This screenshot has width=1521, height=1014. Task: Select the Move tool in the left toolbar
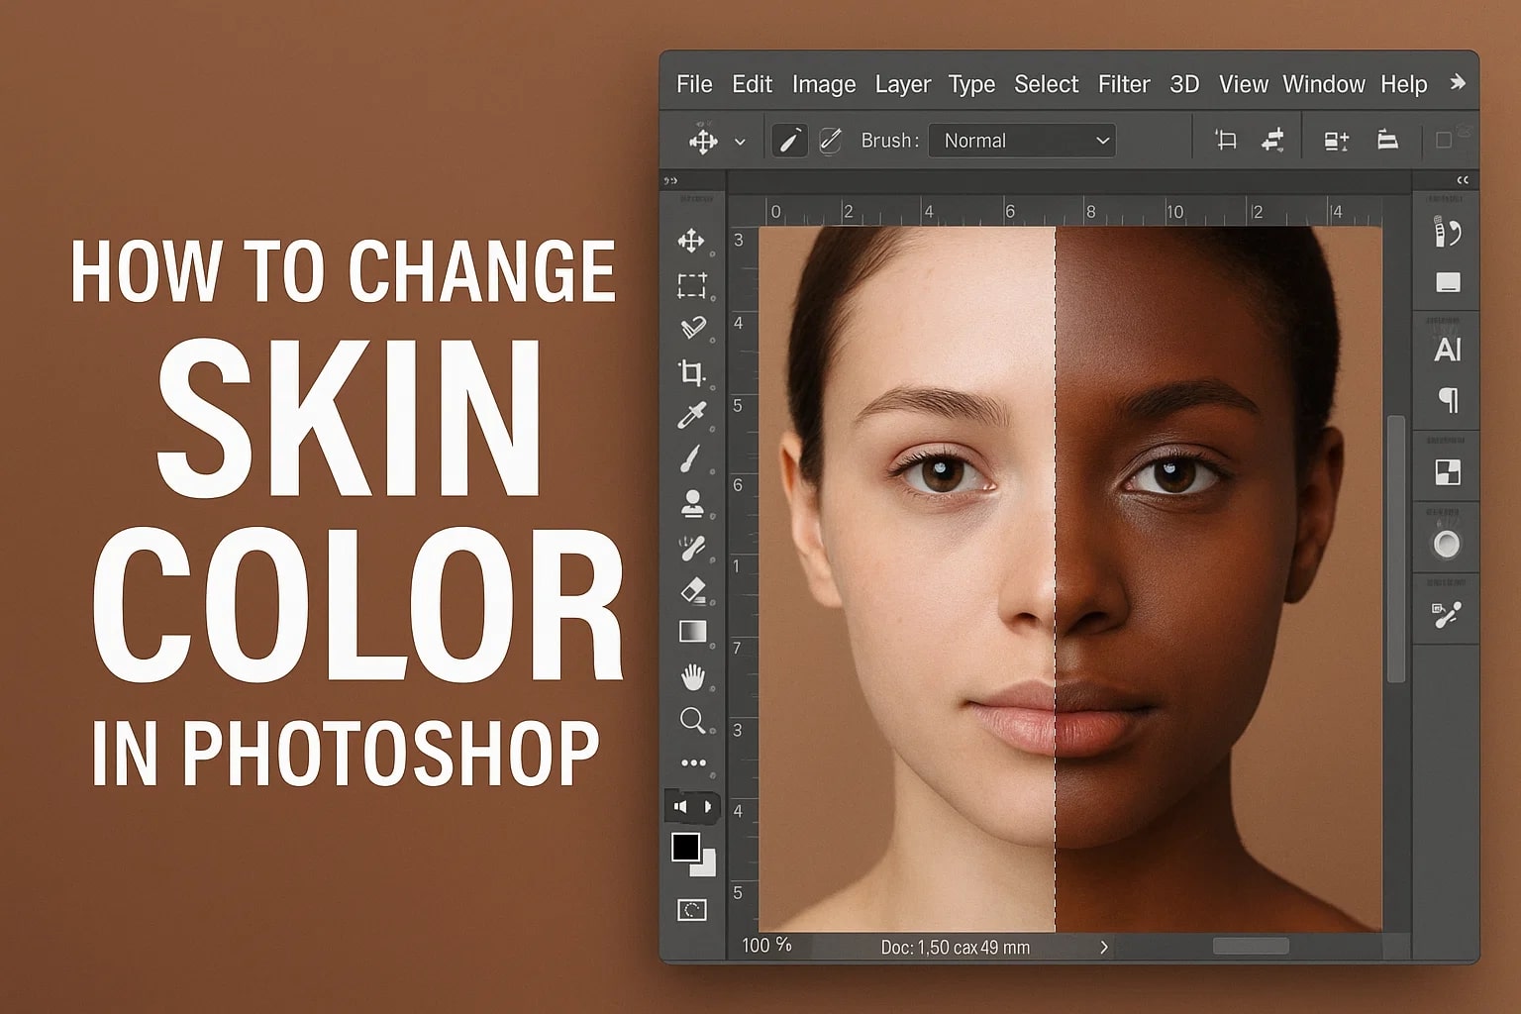click(x=691, y=241)
